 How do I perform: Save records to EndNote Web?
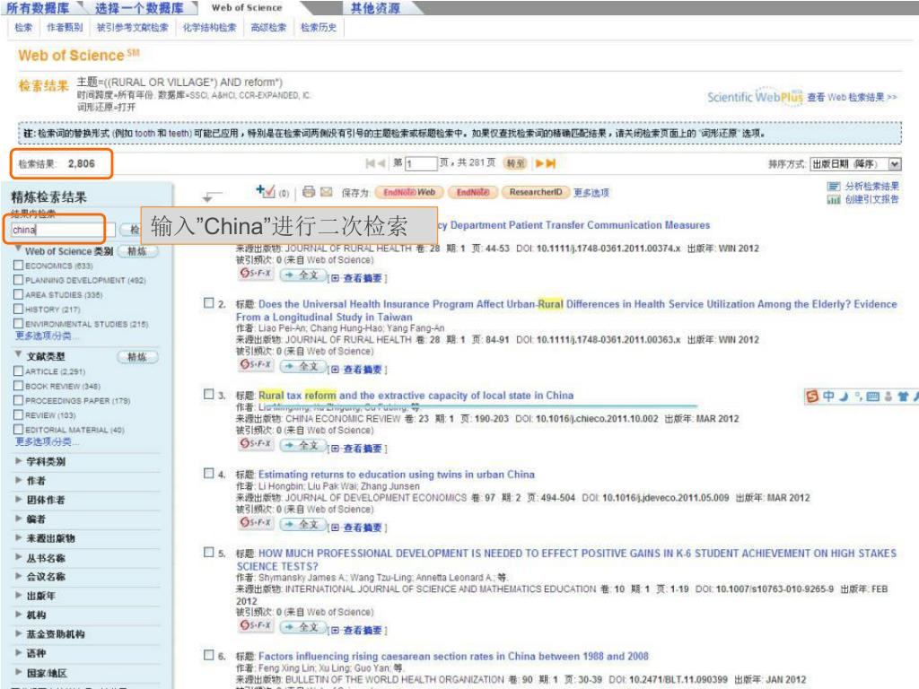pos(409,192)
